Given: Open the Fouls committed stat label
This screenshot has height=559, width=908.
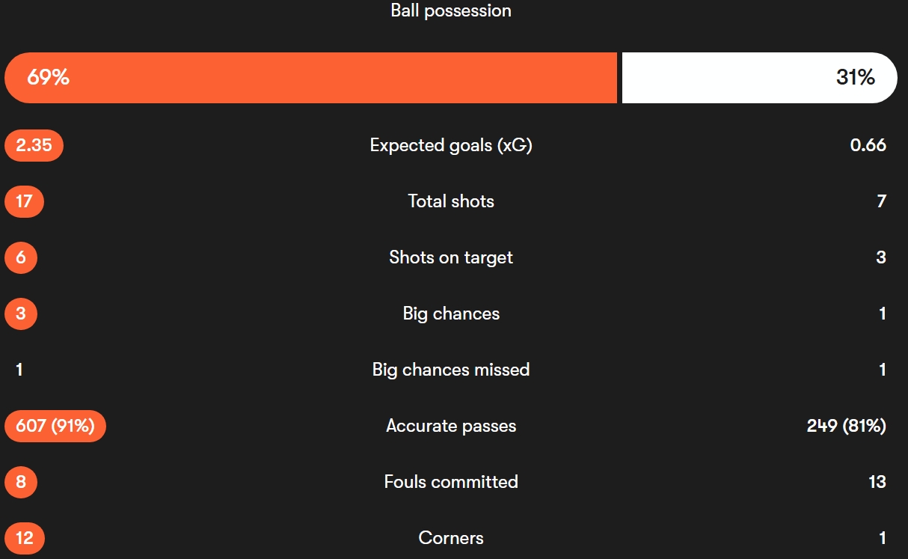Looking at the screenshot, I should 451,482.
